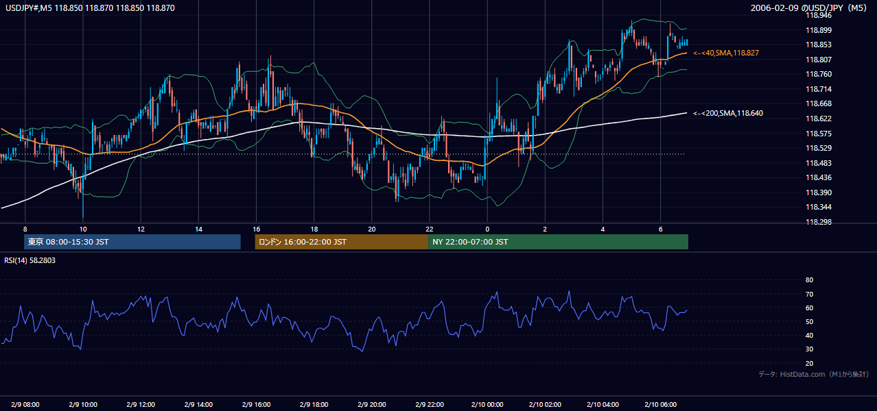Click price axis value 118.298
877x411 pixels.
click(818, 222)
